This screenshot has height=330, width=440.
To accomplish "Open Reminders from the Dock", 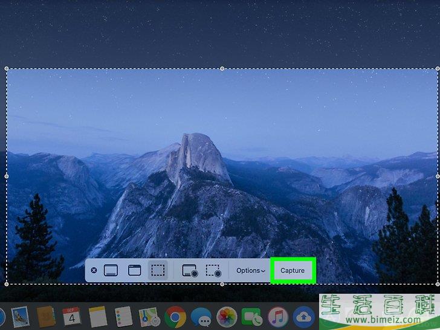I will (x=123, y=317).
